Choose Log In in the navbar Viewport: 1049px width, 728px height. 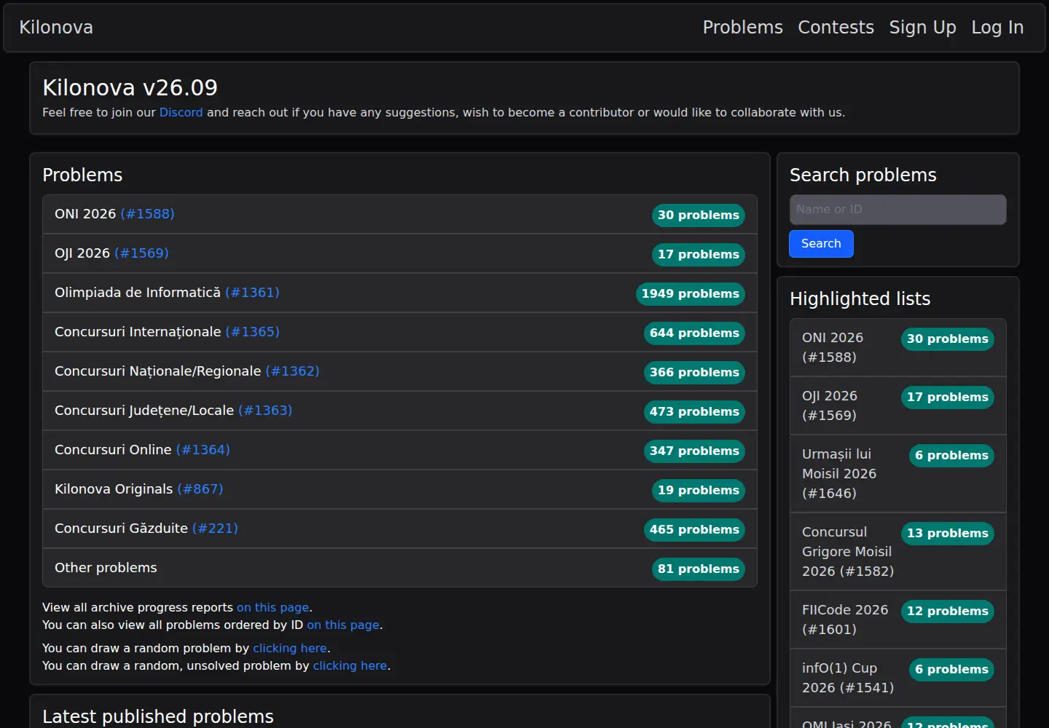point(997,28)
